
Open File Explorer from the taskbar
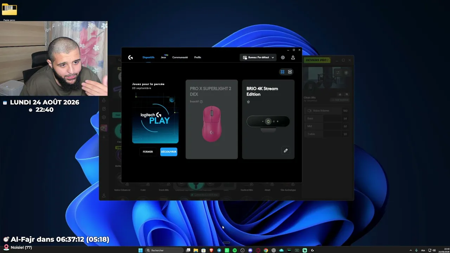tap(196, 250)
